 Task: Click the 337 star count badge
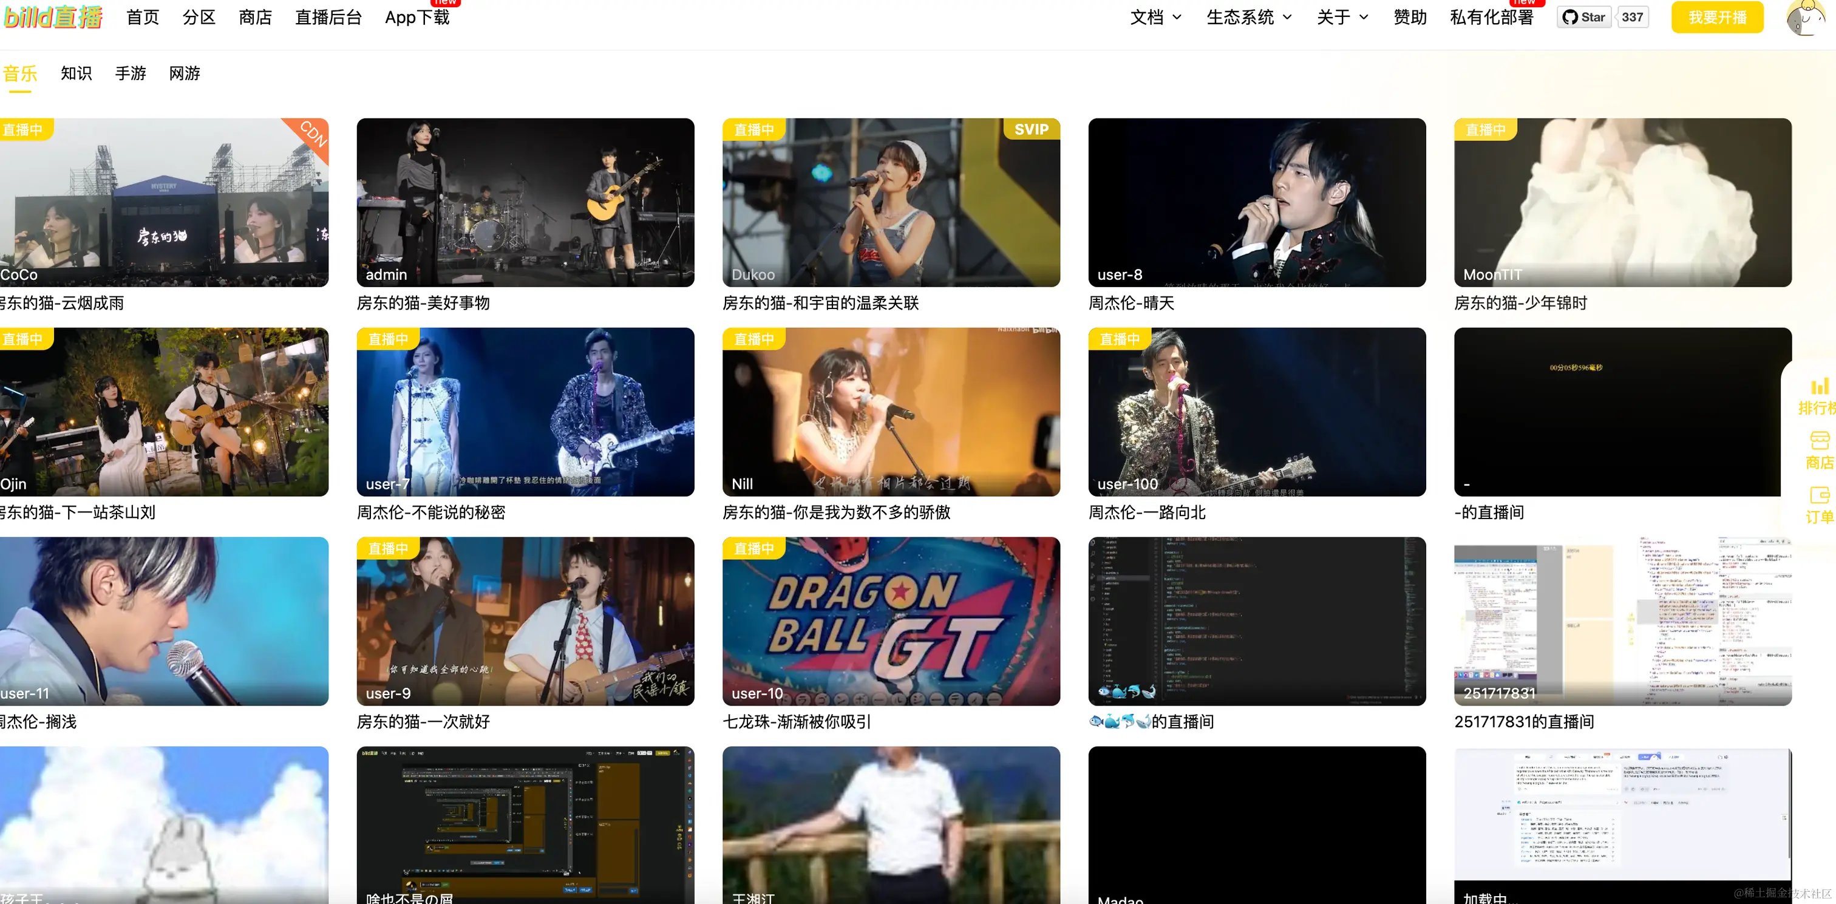[1632, 17]
